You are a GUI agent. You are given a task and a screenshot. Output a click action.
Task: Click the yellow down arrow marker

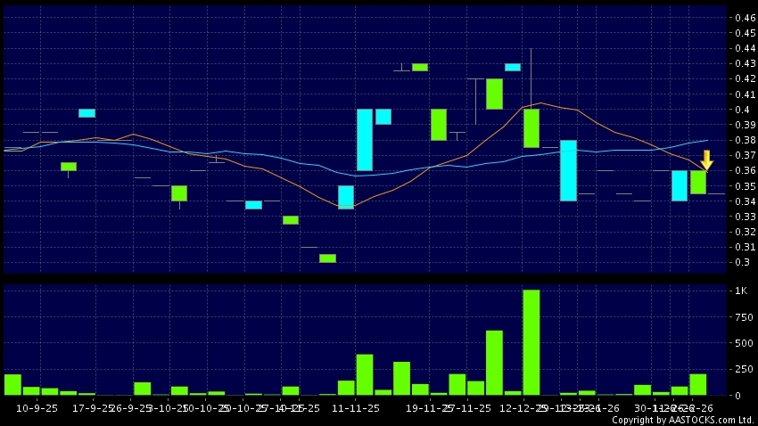point(706,160)
